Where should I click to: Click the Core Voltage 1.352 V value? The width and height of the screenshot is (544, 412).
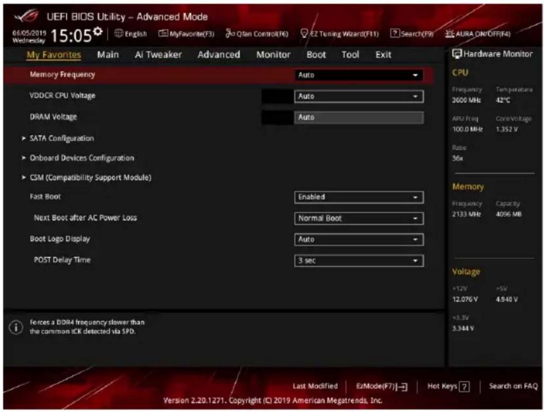point(507,129)
